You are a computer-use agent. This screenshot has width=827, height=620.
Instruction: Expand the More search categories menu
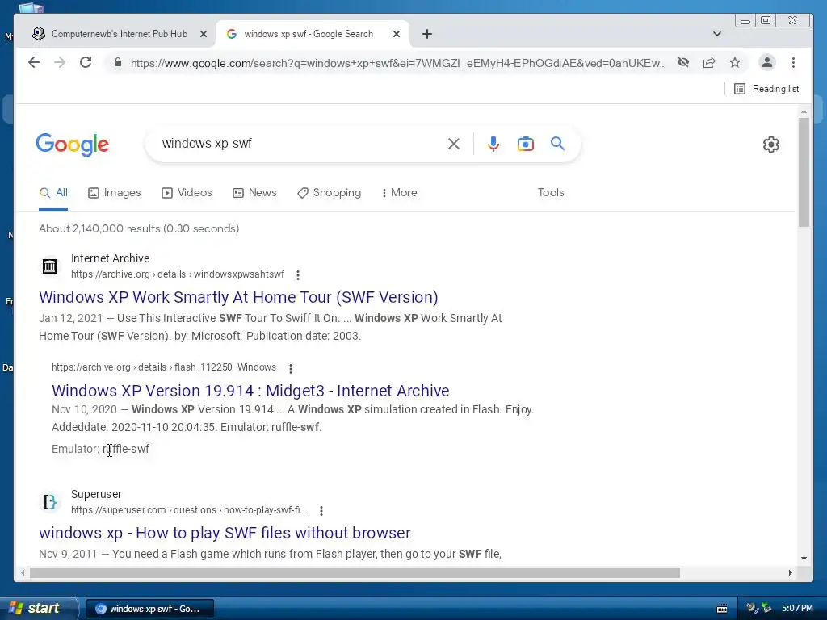coord(399,193)
